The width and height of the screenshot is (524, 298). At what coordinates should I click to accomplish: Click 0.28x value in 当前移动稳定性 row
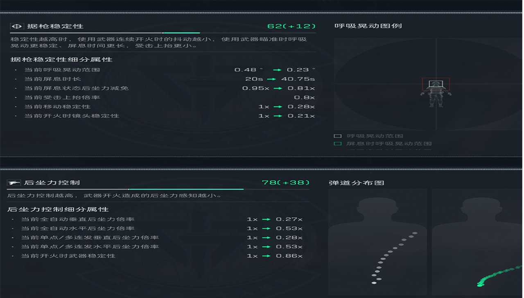(301, 107)
